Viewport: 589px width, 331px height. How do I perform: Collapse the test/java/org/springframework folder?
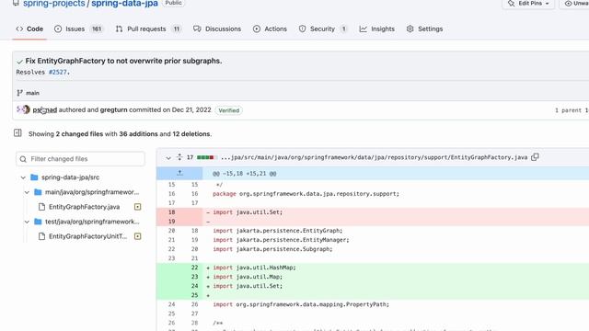click(x=27, y=222)
